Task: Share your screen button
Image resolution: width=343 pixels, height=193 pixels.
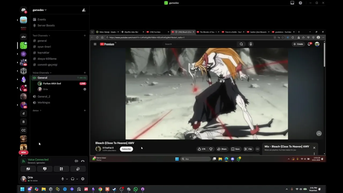Action: pyautogui.click(x=45, y=169)
